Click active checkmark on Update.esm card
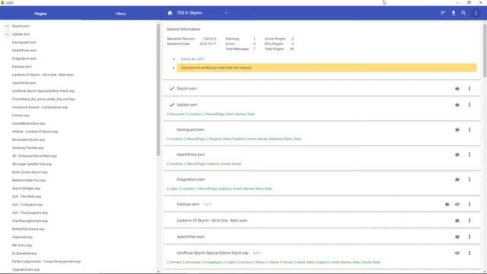The image size is (487, 274). tap(172, 105)
